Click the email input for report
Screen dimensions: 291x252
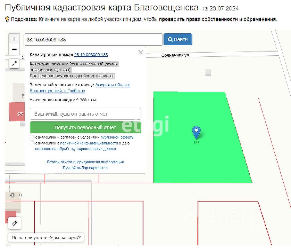click(85, 114)
